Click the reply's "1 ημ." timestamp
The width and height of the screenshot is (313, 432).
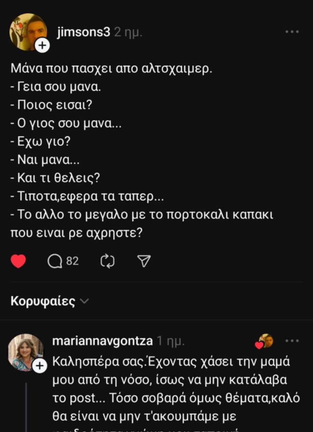coord(171,341)
